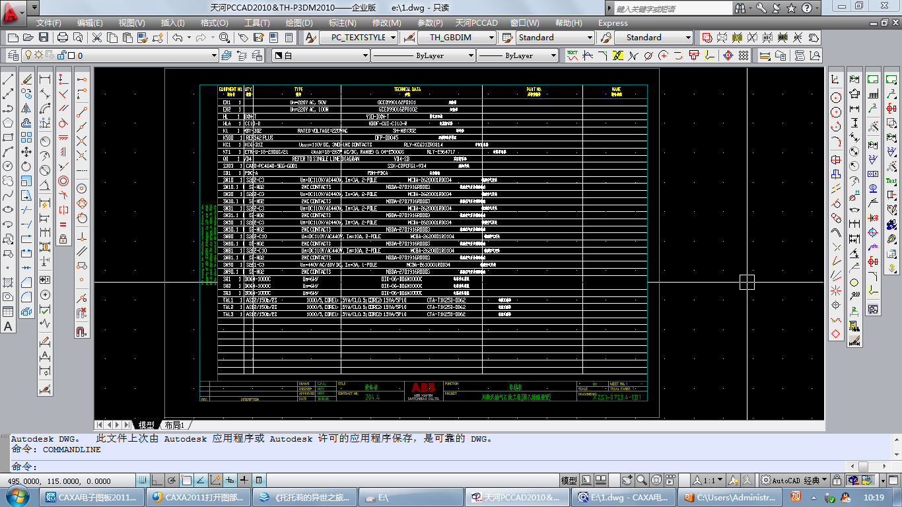The image size is (902, 507).
Task: Open the Layer Properties Manager icon
Action: click(12, 55)
